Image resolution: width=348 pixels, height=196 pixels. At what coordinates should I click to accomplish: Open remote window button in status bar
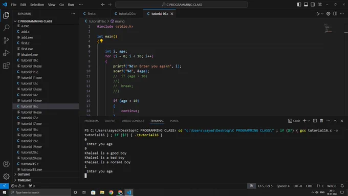pyautogui.click(x=4, y=186)
